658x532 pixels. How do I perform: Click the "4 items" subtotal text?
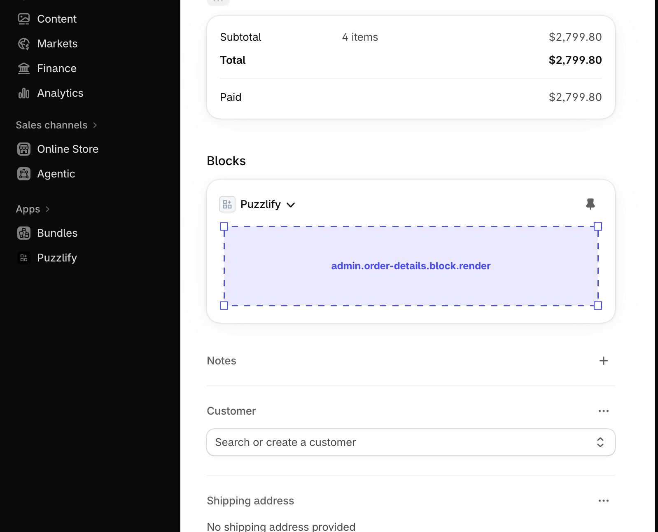coord(360,37)
